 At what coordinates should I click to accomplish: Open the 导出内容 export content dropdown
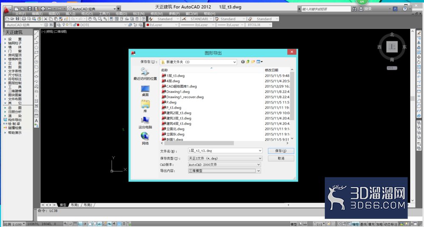point(224,171)
